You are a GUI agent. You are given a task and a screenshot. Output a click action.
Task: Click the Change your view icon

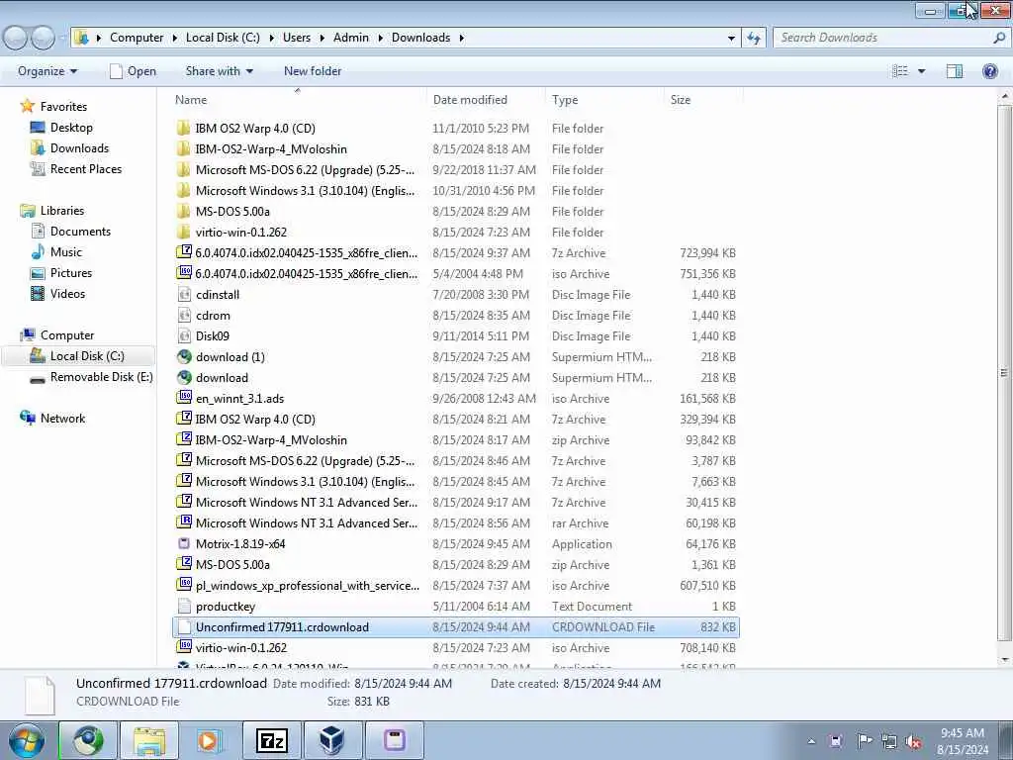pyautogui.click(x=900, y=71)
